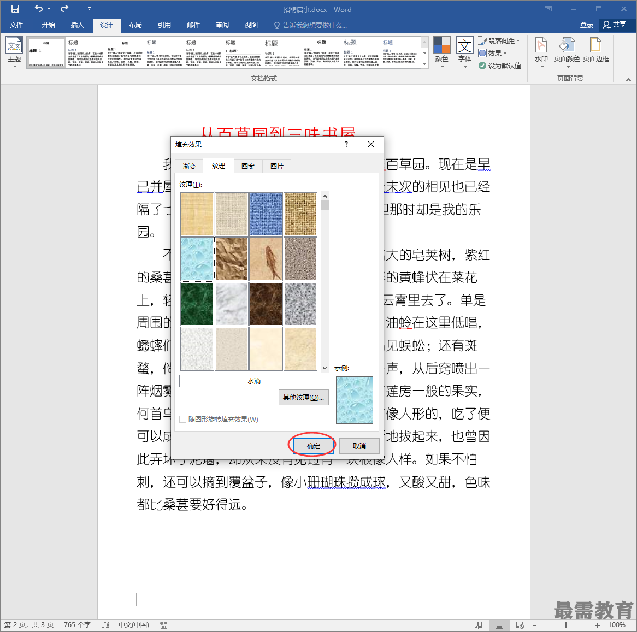Choose the white marble texture swatch

coord(231,304)
